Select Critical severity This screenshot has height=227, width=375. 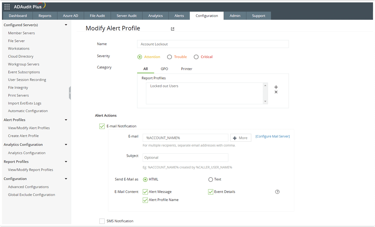click(196, 57)
